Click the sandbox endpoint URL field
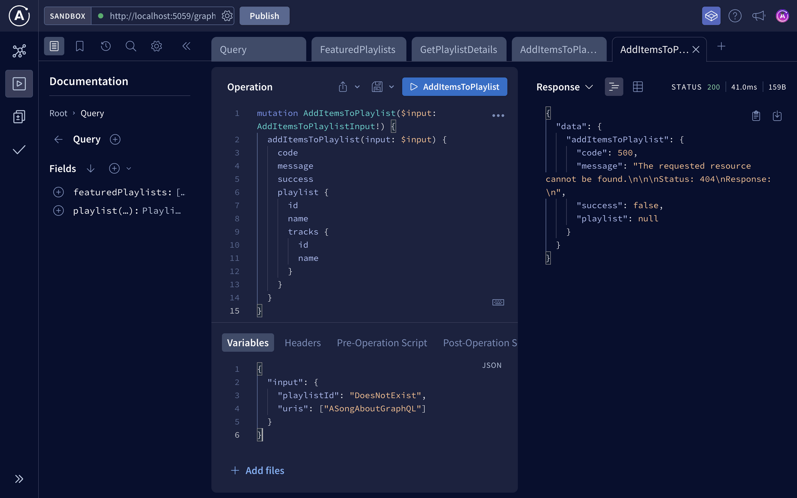This screenshot has width=797, height=498. coord(162,16)
